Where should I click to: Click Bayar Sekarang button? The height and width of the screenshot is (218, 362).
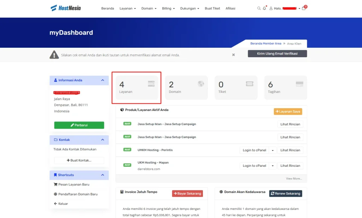tap(187, 194)
